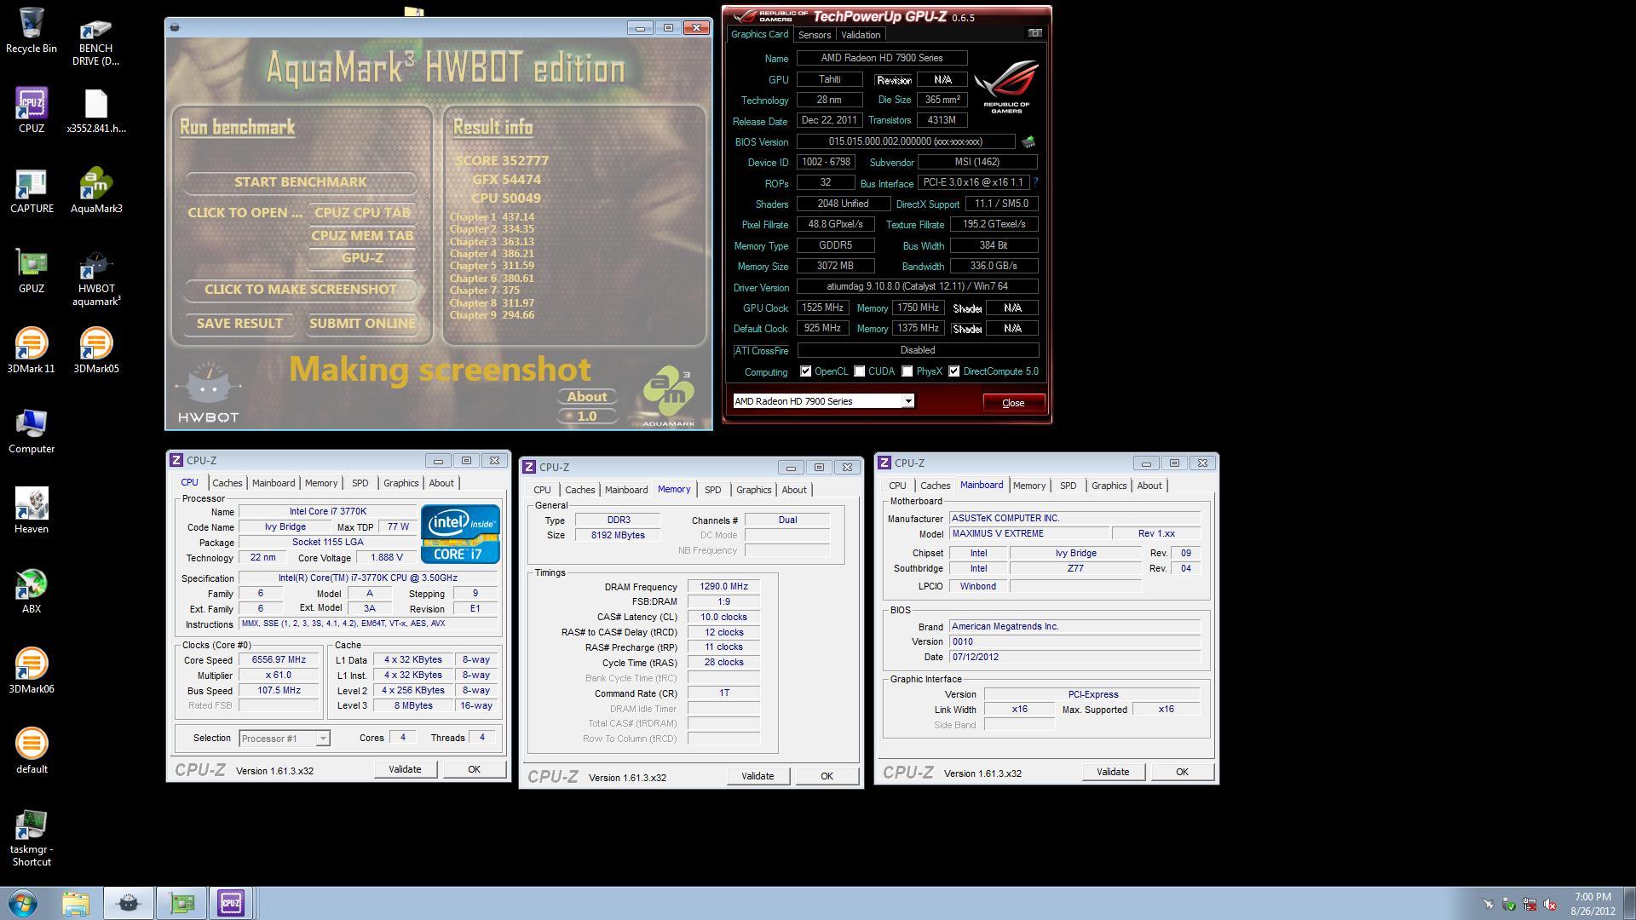Click the HWBOT logo in AquaMark3
Screen dimensions: 1636x920
point(208,393)
